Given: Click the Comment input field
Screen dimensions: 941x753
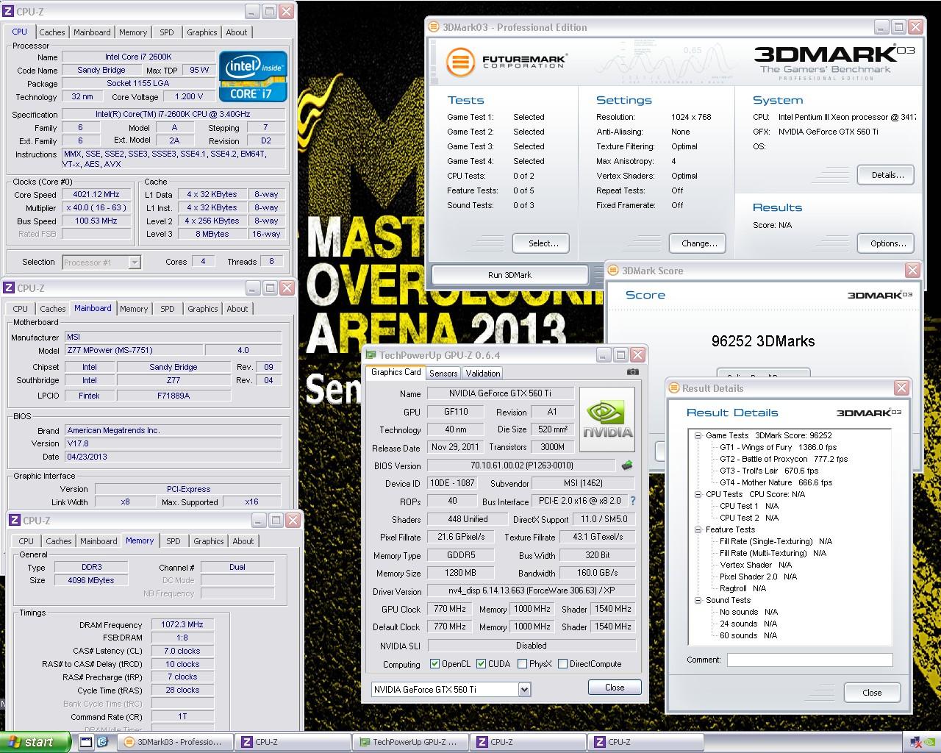Looking at the screenshot, I should (x=809, y=660).
